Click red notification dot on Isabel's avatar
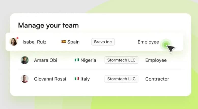The height and width of the screenshot is (109, 198). 17,38
